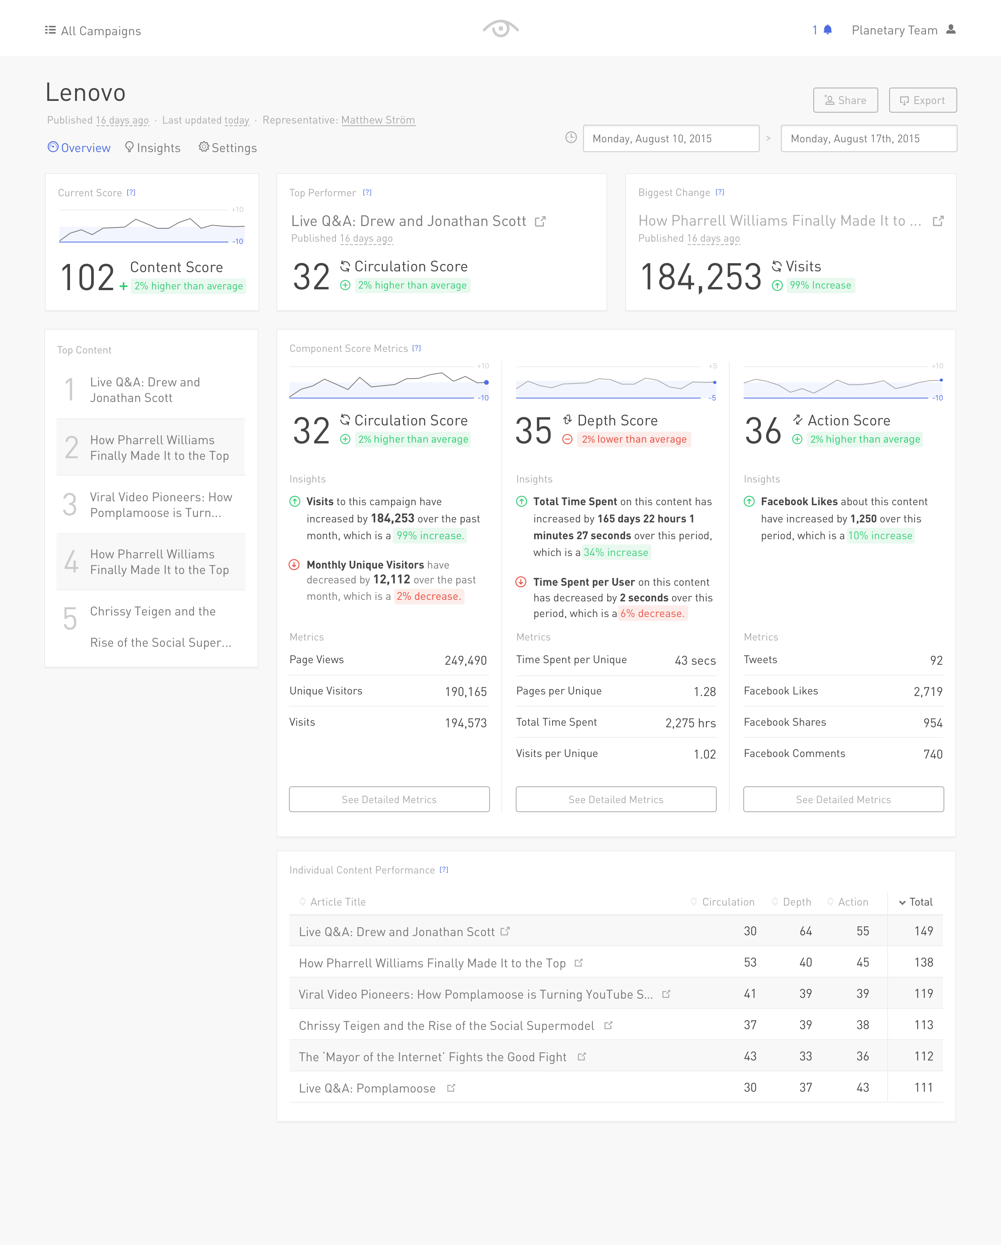Open the user profile icon
This screenshot has width=1001, height=1245.
(951, 29)
